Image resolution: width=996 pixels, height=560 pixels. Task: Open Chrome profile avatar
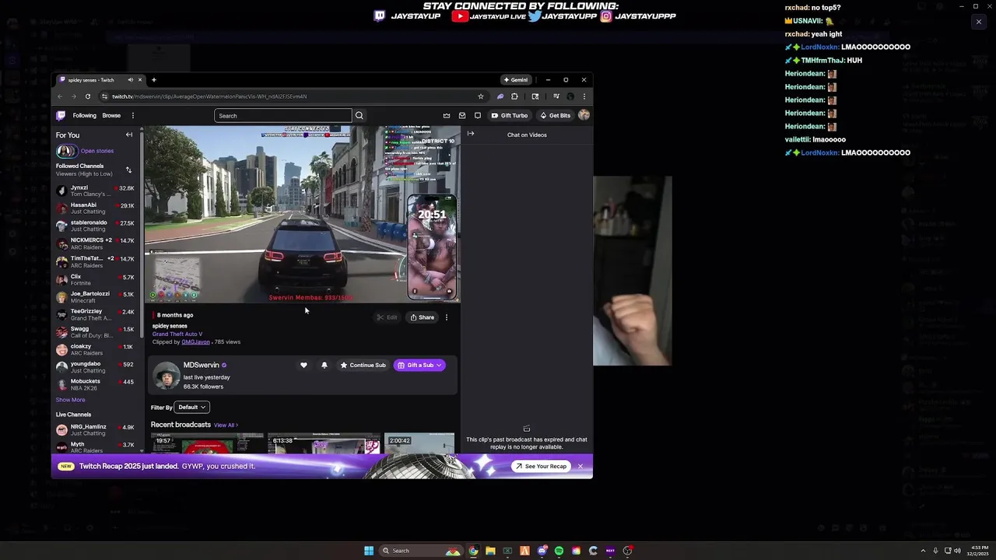(x=570, y=96)
